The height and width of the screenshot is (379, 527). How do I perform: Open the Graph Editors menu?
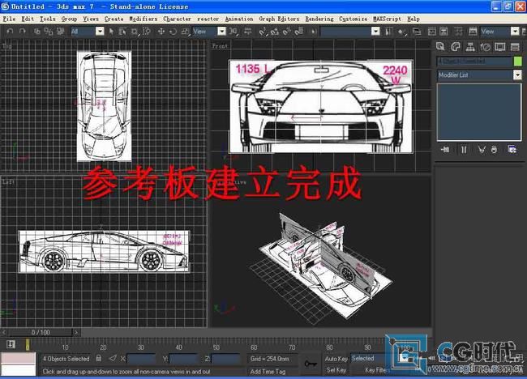(x=279, y=19)
